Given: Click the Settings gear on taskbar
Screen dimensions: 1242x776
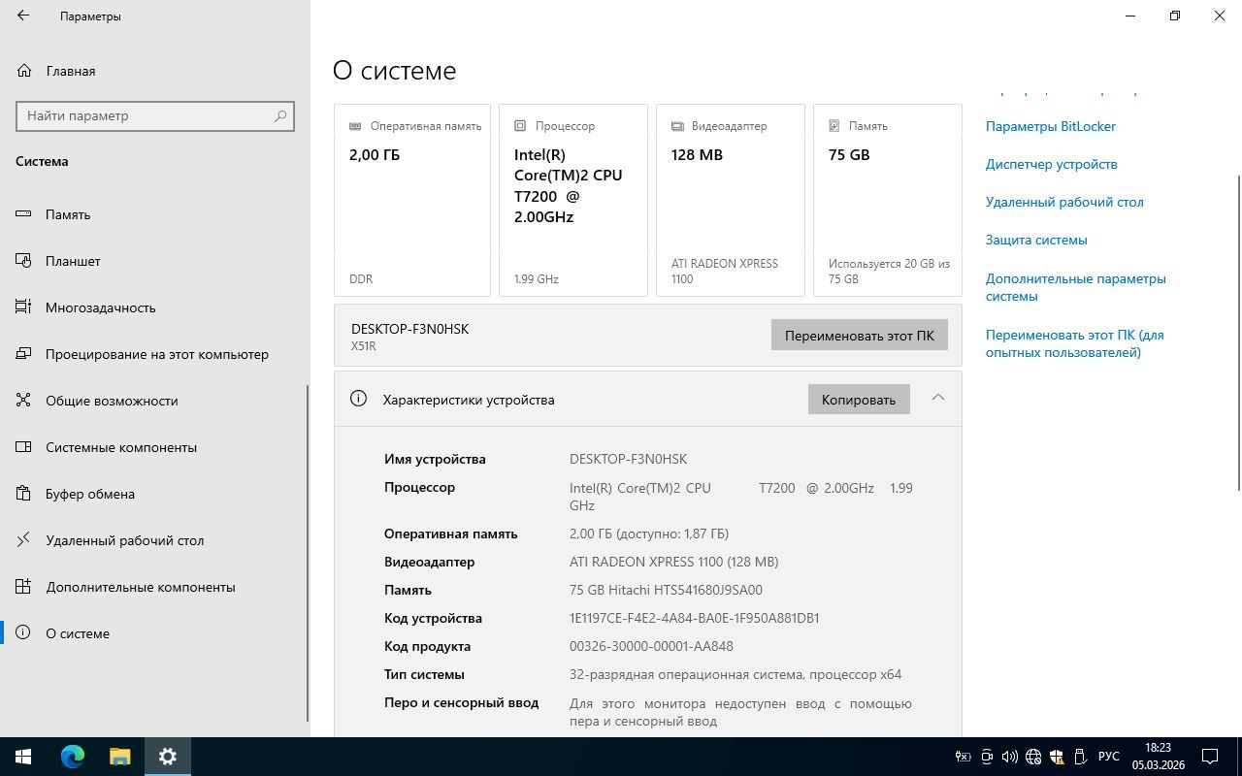Looking at the screenshot, I should pyautogui.click(x=168, y=757).
